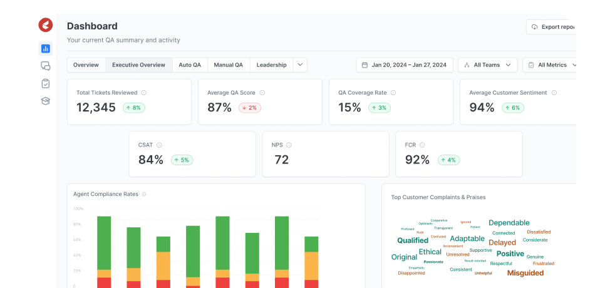Switch to the Auto QA tab
This screenshot has height=288, width=610.
point(190,65)
